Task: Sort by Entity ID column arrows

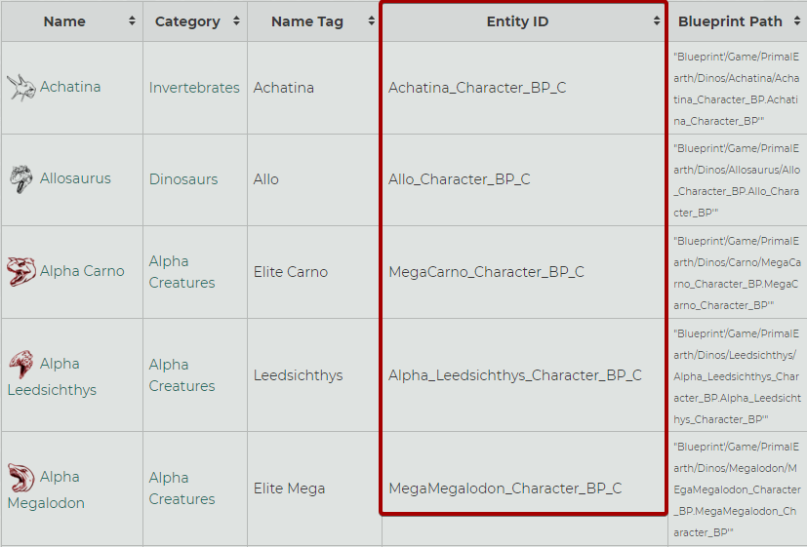Action: 657,21
